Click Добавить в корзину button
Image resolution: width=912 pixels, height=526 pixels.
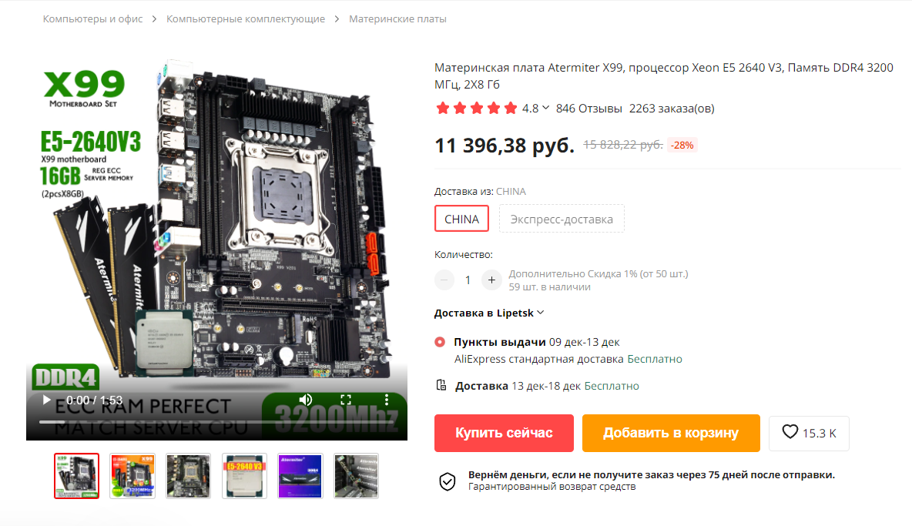[671, 433]
